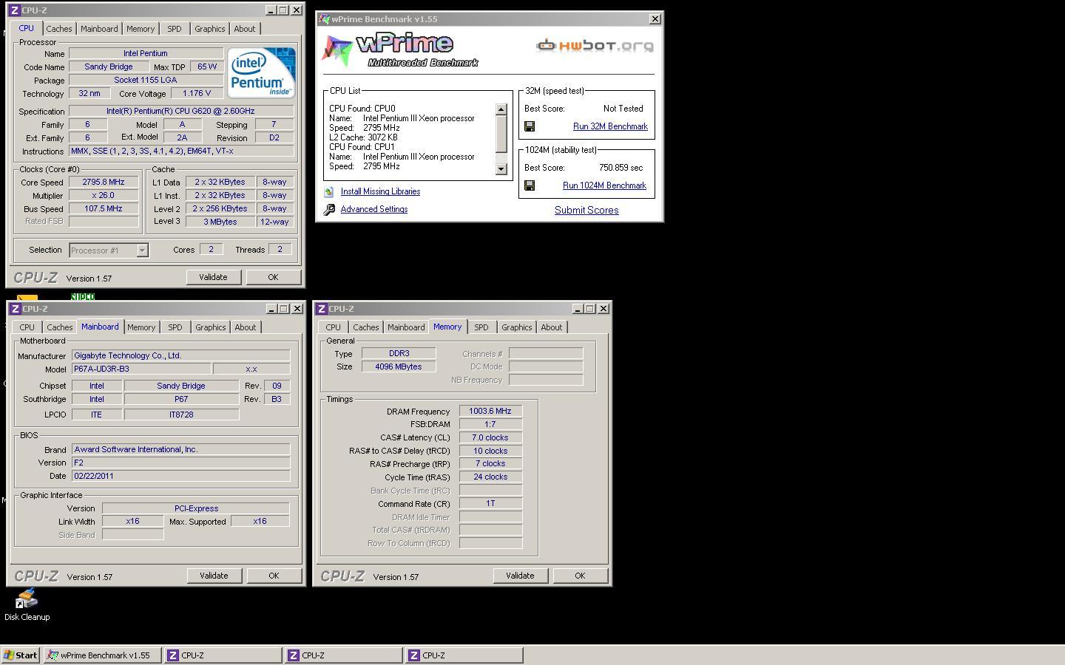1065x665 pixels.
Task: Select the About tab in the Memory CPU-Z window
Action: (x=552, y=327)
